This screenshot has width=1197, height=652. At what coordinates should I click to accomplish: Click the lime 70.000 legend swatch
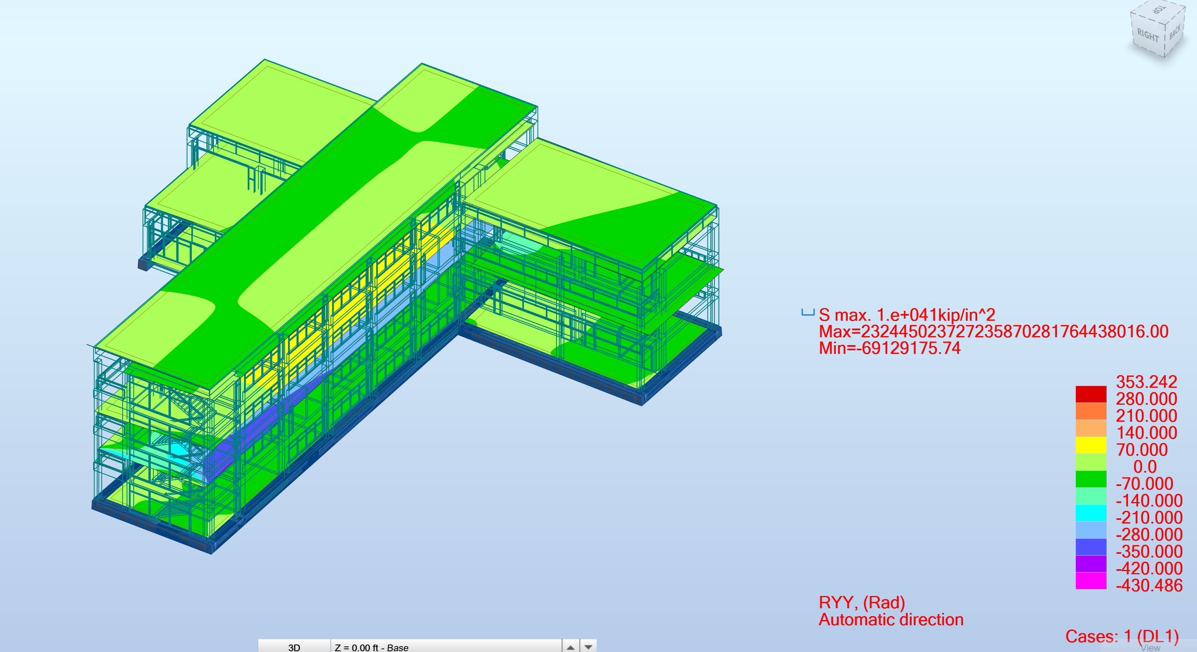1090,462
